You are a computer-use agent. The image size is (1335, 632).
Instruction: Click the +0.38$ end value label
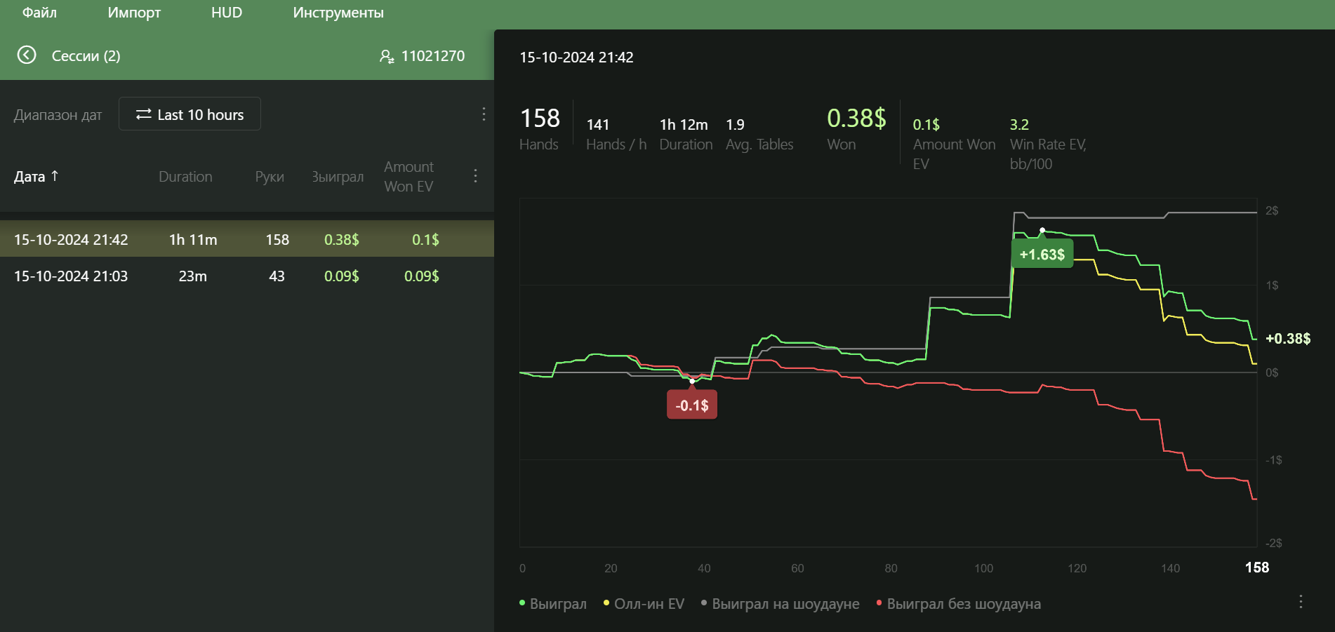point(1288,339)
